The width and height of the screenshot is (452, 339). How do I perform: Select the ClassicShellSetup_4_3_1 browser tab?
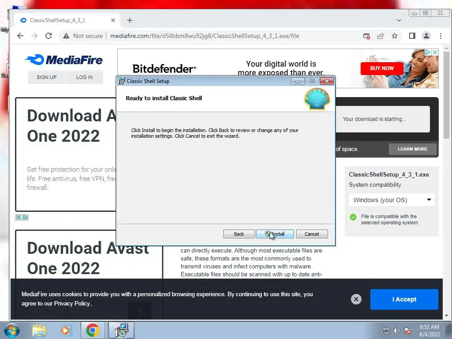66,20
